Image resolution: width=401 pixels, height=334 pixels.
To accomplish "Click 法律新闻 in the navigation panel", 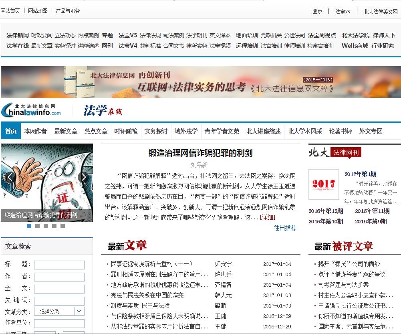I will click(18, 35).
